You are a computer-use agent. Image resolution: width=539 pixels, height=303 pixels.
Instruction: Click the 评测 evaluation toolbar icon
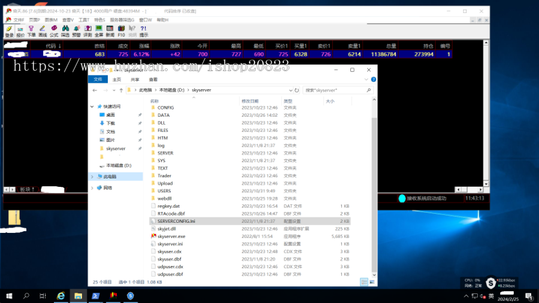click(87, 31)
